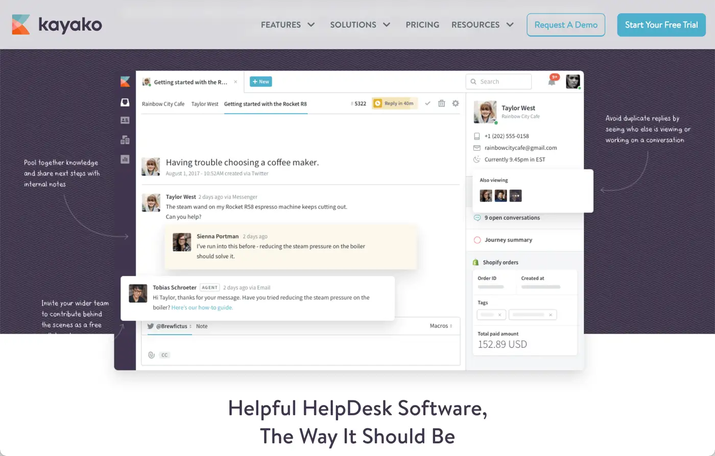Image resolution: width=715 pixels, height=456 pixels.
Task: Open the agent profile avatar at top right
Action: click(573, 82)
